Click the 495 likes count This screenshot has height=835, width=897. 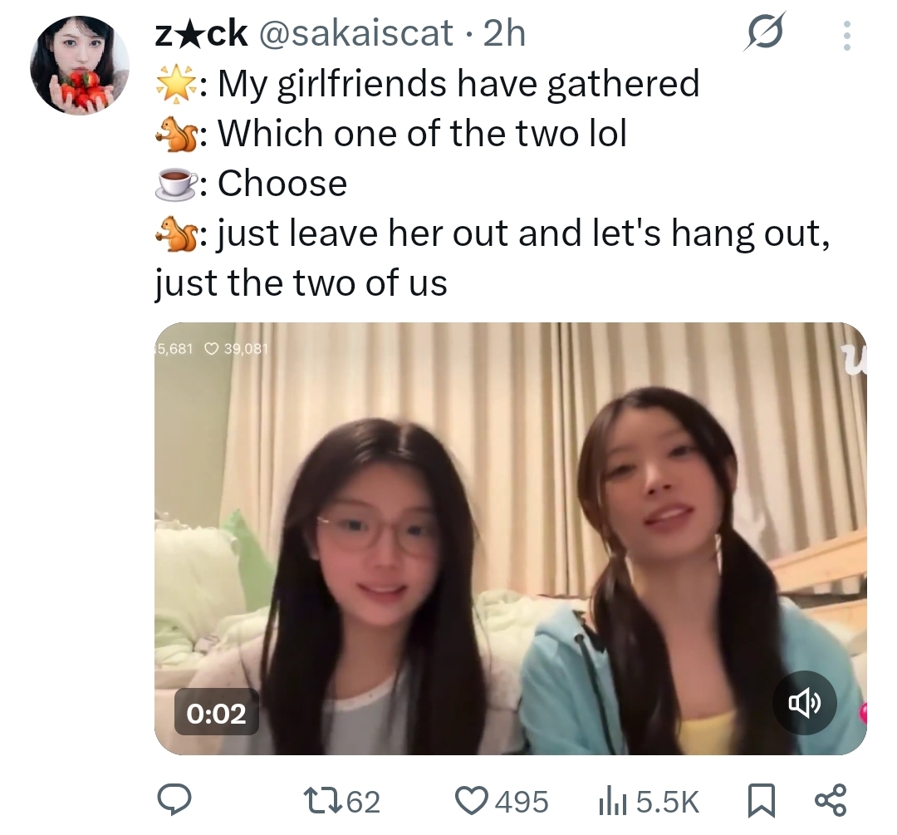522,802
